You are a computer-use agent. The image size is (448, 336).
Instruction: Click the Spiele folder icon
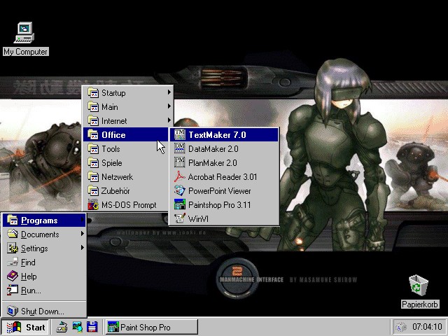pyautogui.click(x=93, y=163)
